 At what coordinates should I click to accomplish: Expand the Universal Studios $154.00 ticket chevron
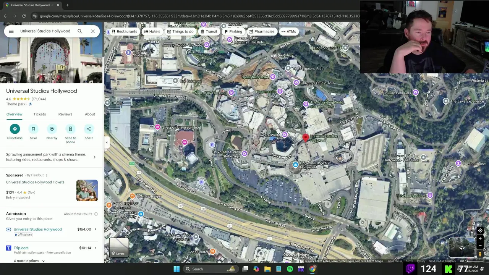[95, 230]
